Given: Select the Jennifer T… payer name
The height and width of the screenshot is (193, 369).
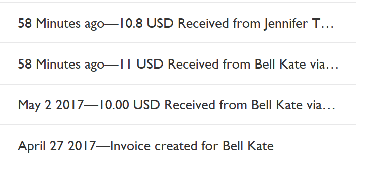Looking at the screenshot, I should (x=299, y=24).
